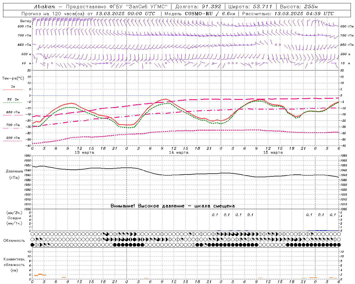
Task: Click the '(мм/1ч.)' precipitation unit label
Action: pyautogui.click(x=14, y=223)
